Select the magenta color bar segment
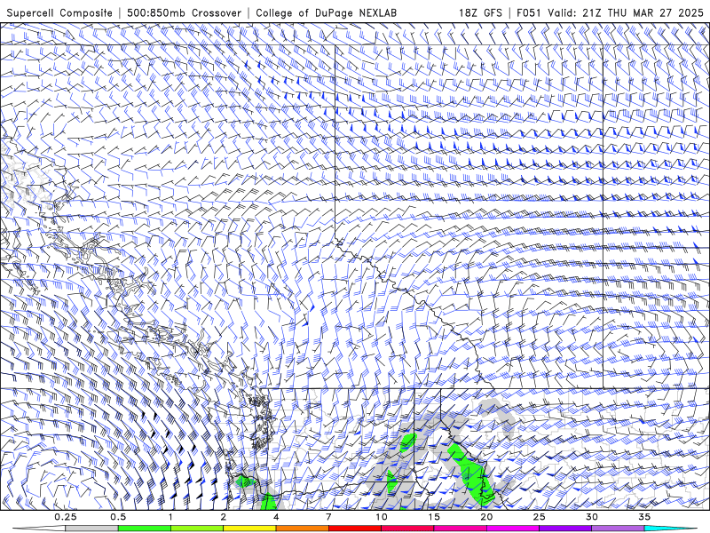Screen dimensions: 710x533 coord(513,529)
